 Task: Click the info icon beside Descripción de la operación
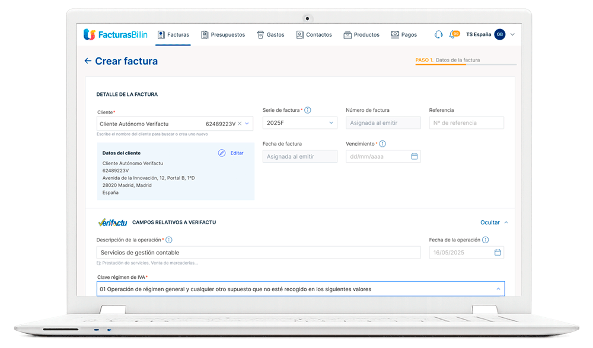[169, 240]
